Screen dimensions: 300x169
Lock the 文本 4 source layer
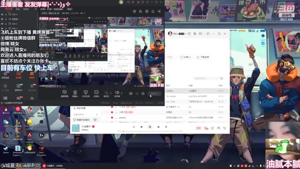[x=6, y=14]
